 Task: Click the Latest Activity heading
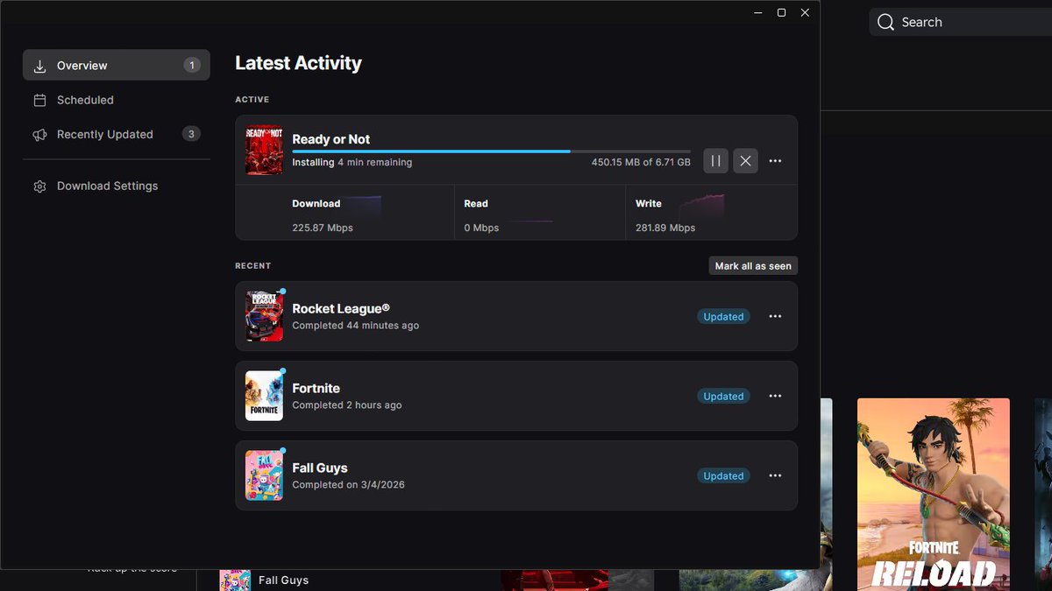[298, 63]
